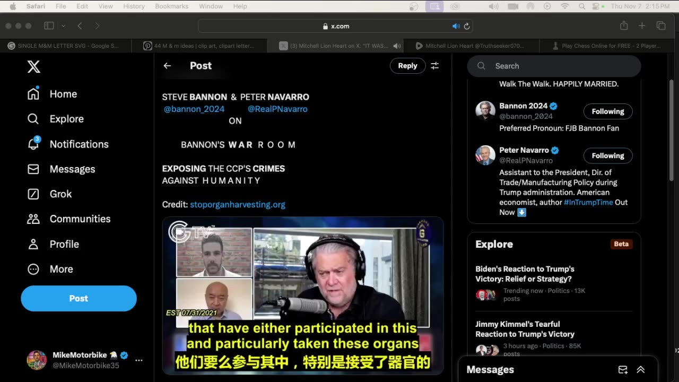The height and width of the screenshot is (382, 679).
Task: Open Messages in the sidebar
Action: [x=61, y=169]
